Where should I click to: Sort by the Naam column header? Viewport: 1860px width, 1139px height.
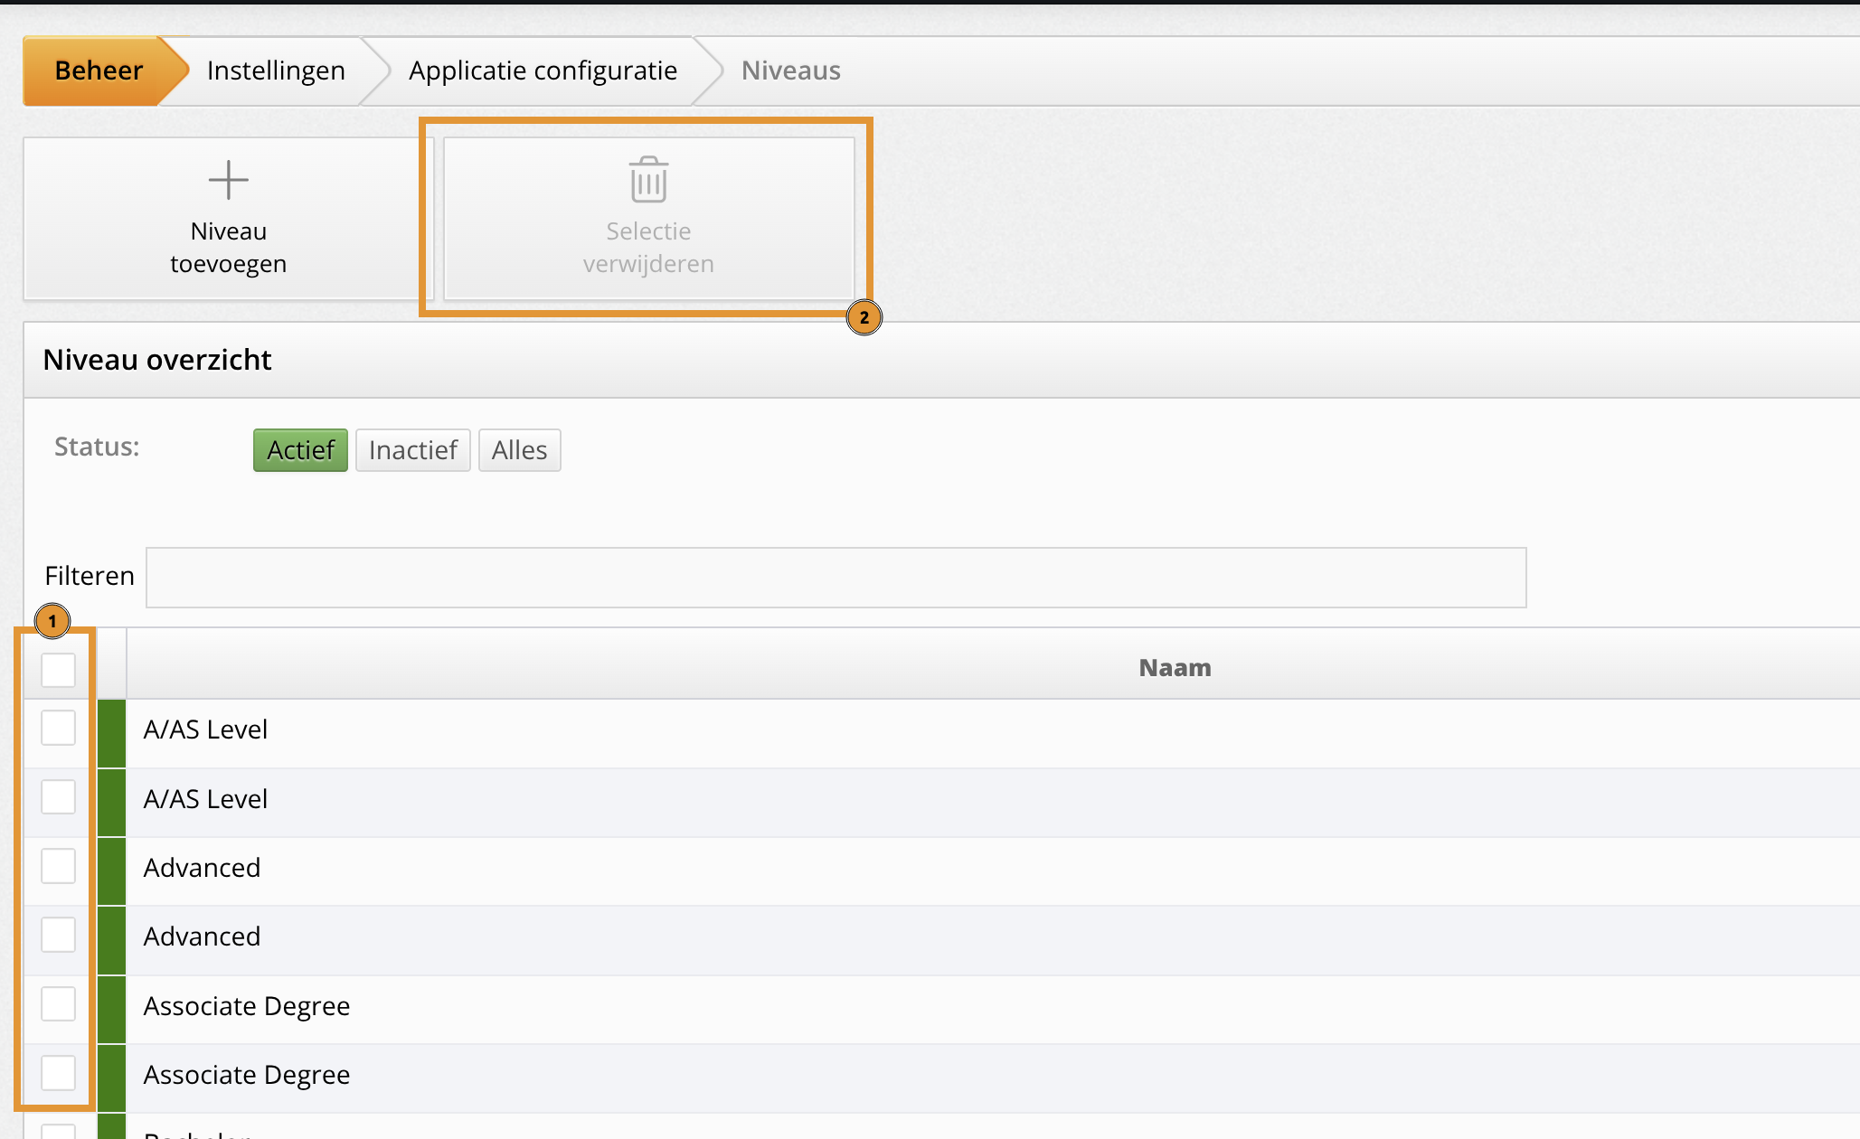point(1174,668)
